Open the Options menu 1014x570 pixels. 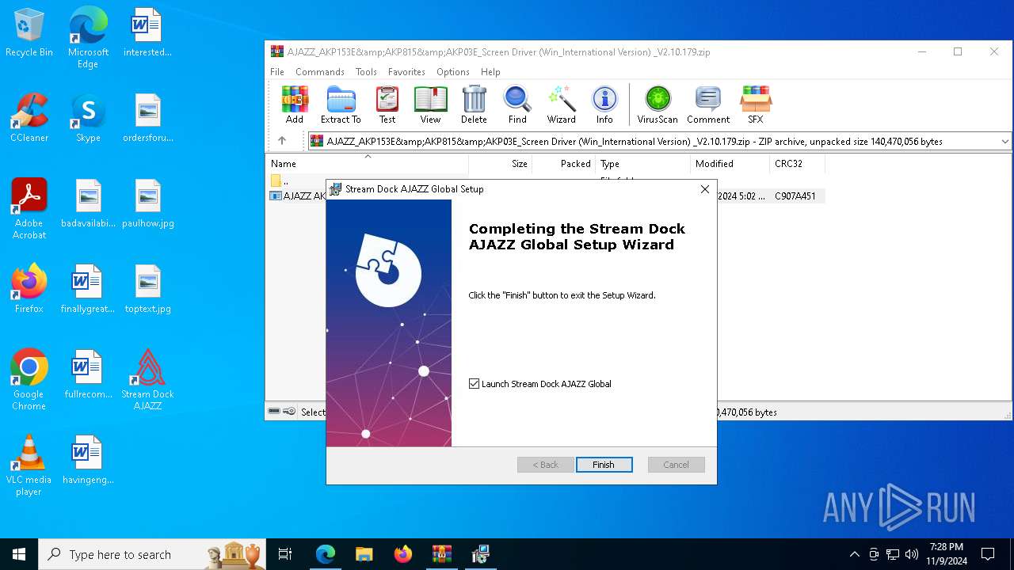[453, 72]
